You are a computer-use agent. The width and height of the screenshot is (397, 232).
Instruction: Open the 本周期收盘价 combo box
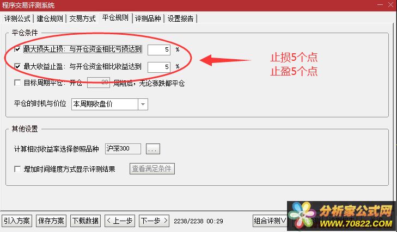pyautogui.click(x=109, y=104)
